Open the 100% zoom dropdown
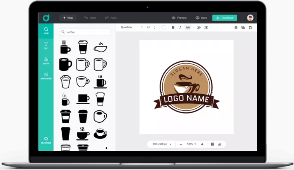 [191, 144]
